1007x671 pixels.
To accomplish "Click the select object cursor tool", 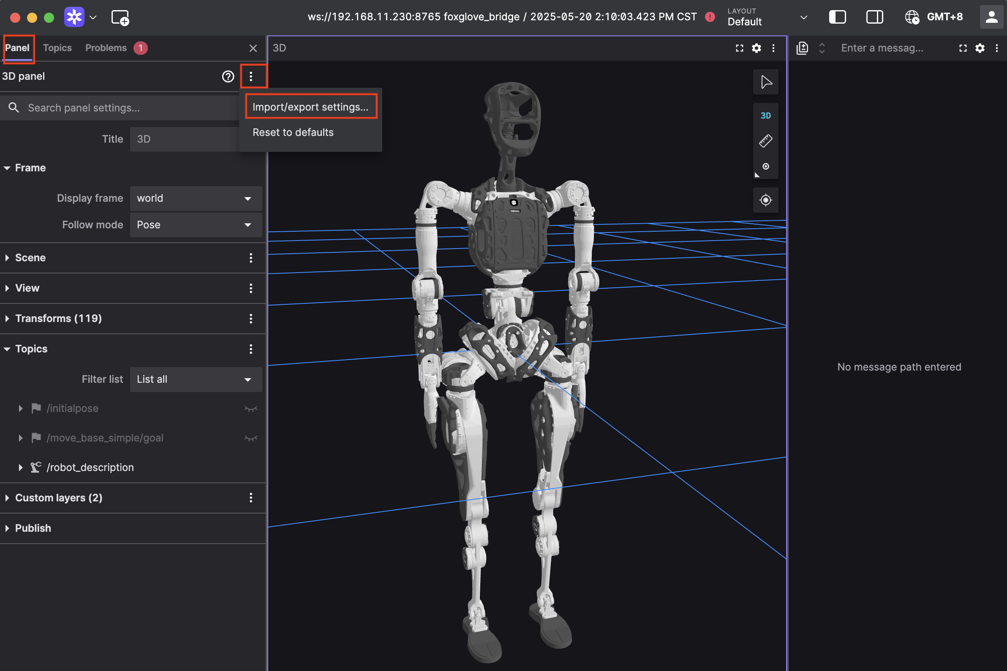I will pos(765,82).
